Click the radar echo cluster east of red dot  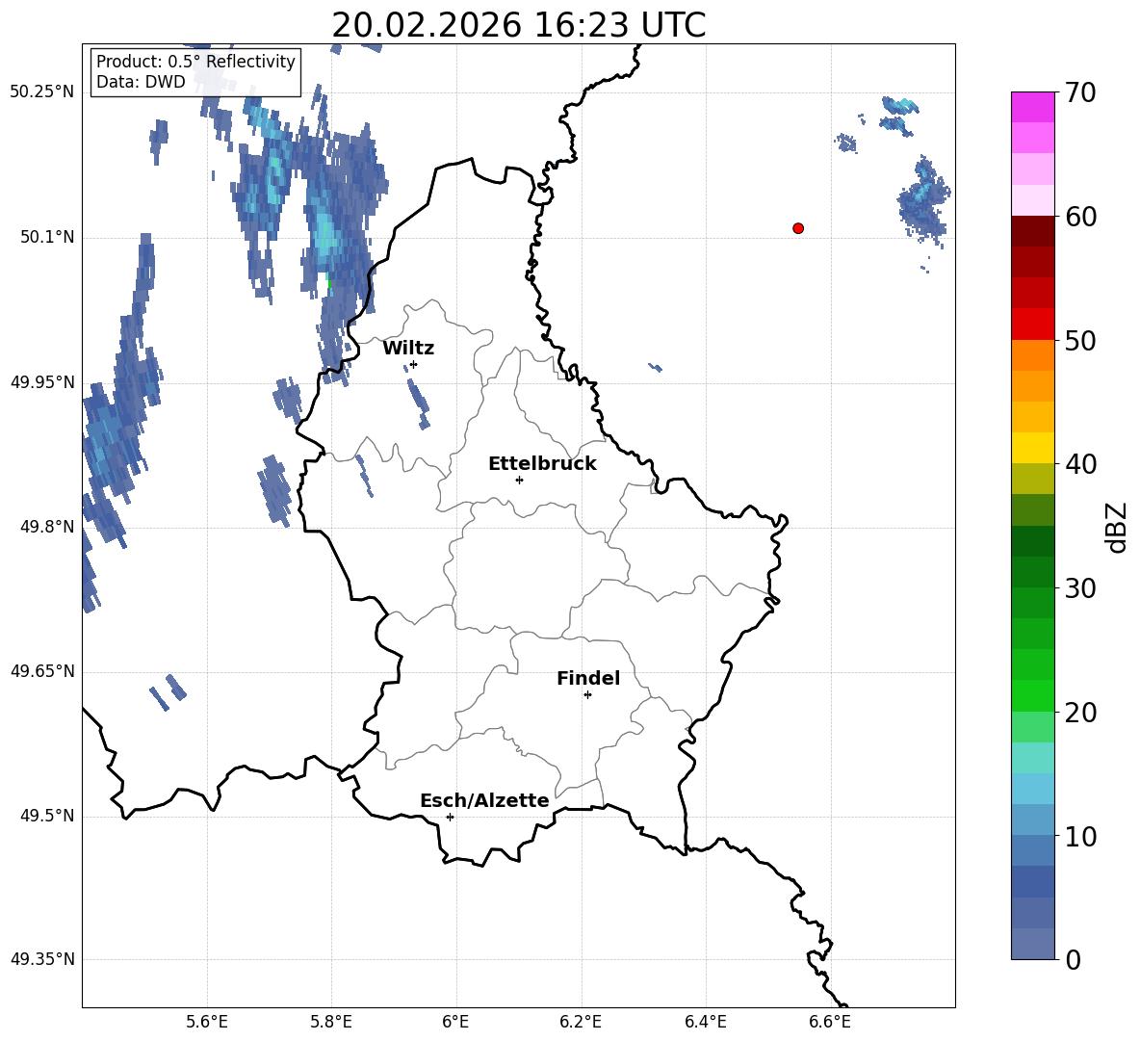click(924, 201)
